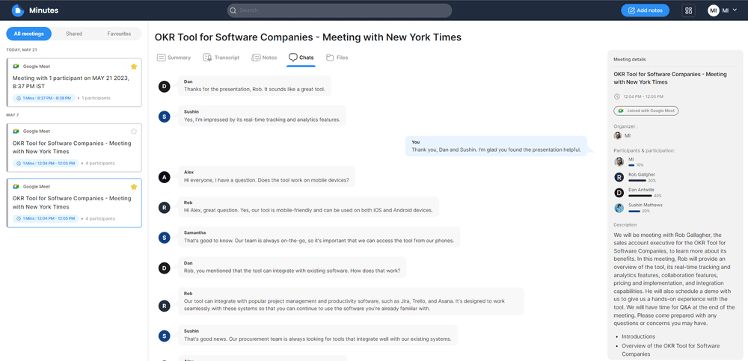Open the apps grid icon in header
The width and height of the screenshot is (748, 361).
tap(689, 10)
